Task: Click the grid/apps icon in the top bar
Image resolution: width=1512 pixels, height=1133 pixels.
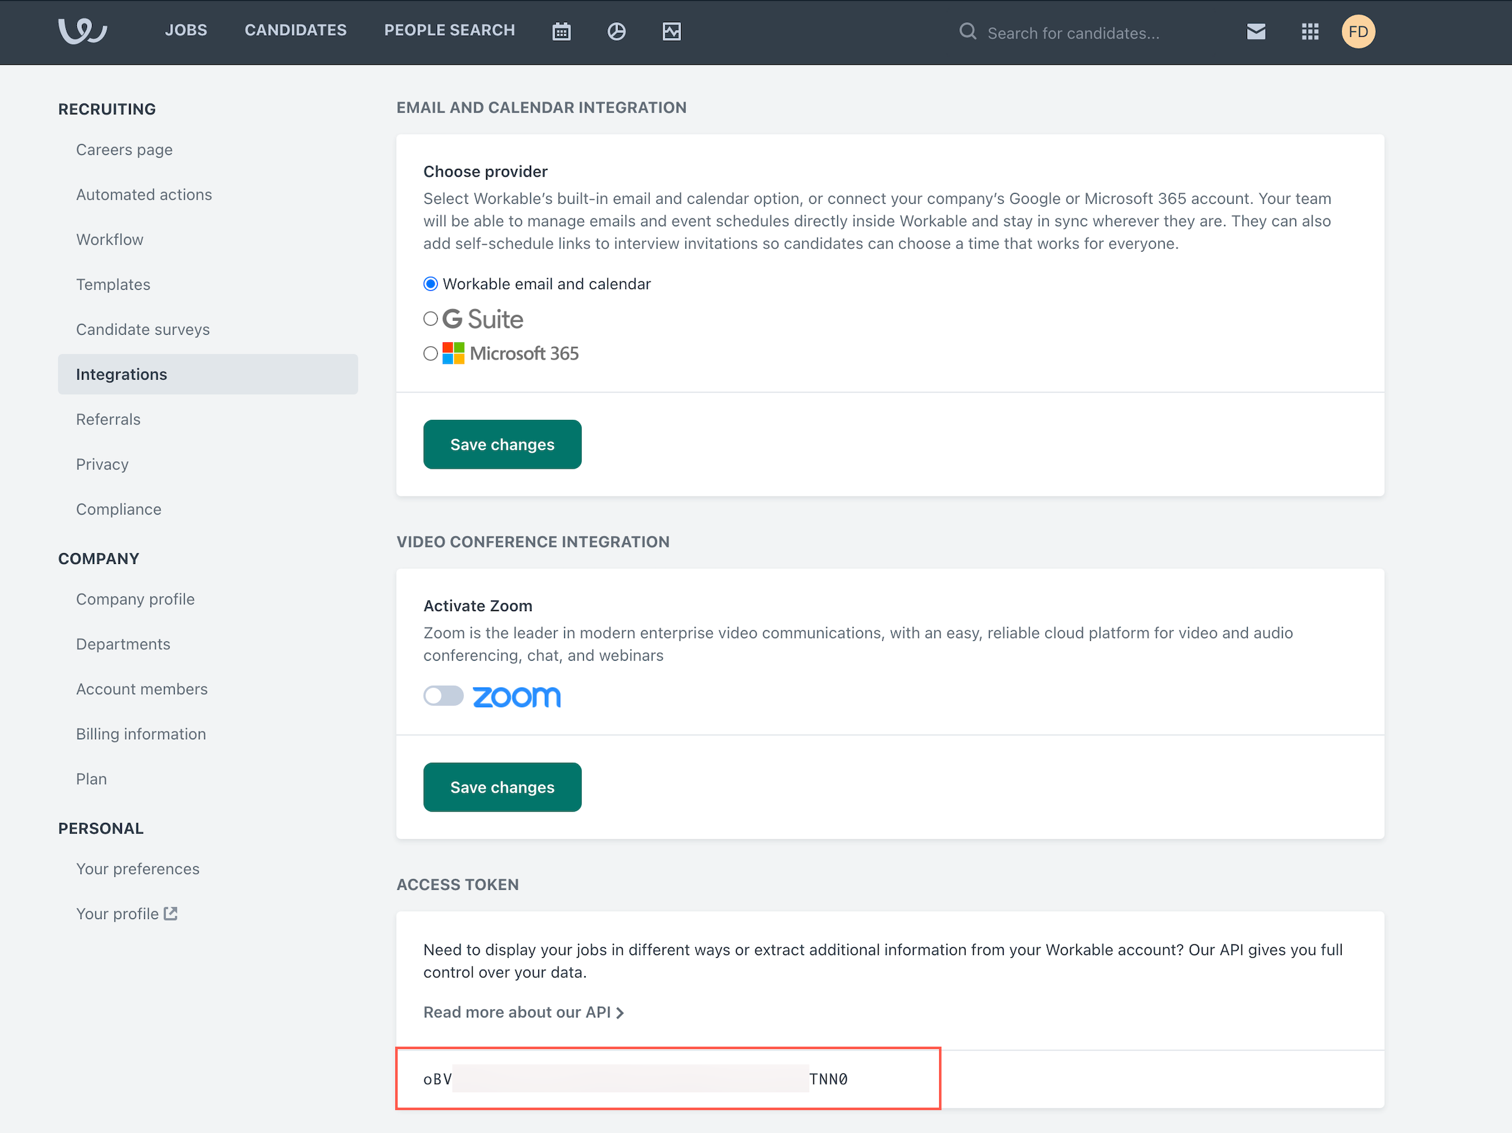Action: (x=1309, y=32)
